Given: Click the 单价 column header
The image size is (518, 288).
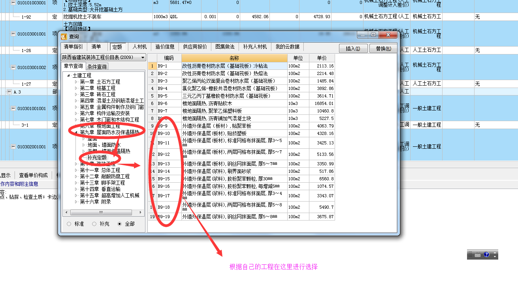Looking at the screenshot, I should (322, 58).
